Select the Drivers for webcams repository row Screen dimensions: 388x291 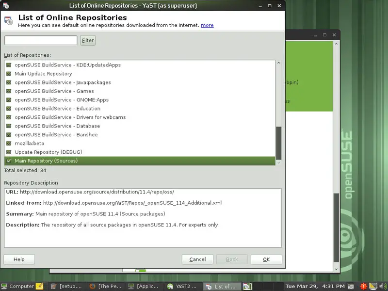140,117
